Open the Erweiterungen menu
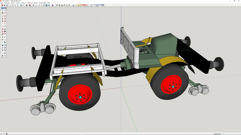This screenshot has height=135, width=241. 43,3
